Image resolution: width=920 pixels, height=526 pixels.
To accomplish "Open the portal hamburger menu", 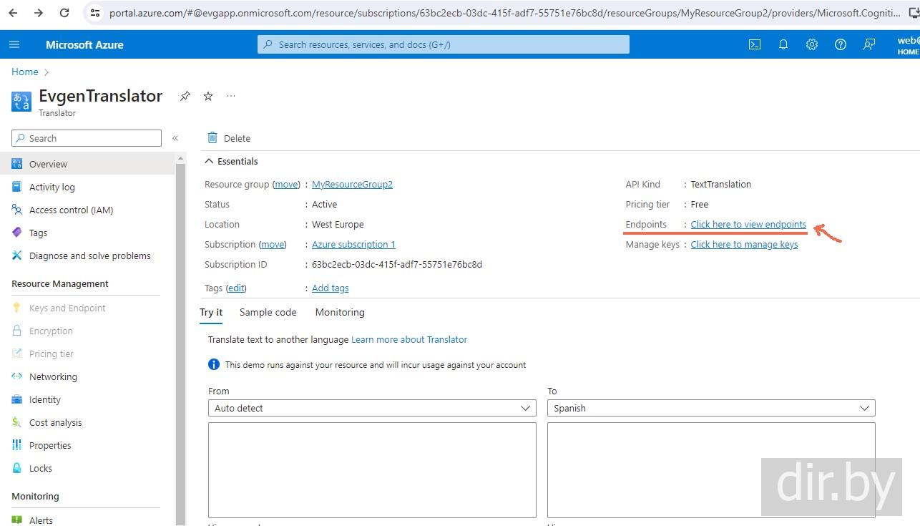I will pos(14,44).
